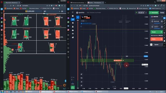Decrease investment amount with the minus stepper

click(x=152, y=27)
